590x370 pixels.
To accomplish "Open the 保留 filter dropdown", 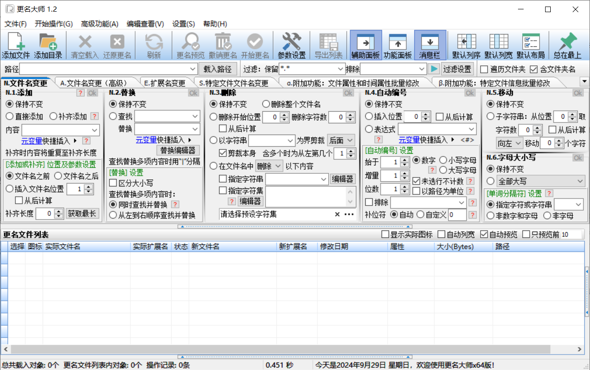I will pos(340,69).
